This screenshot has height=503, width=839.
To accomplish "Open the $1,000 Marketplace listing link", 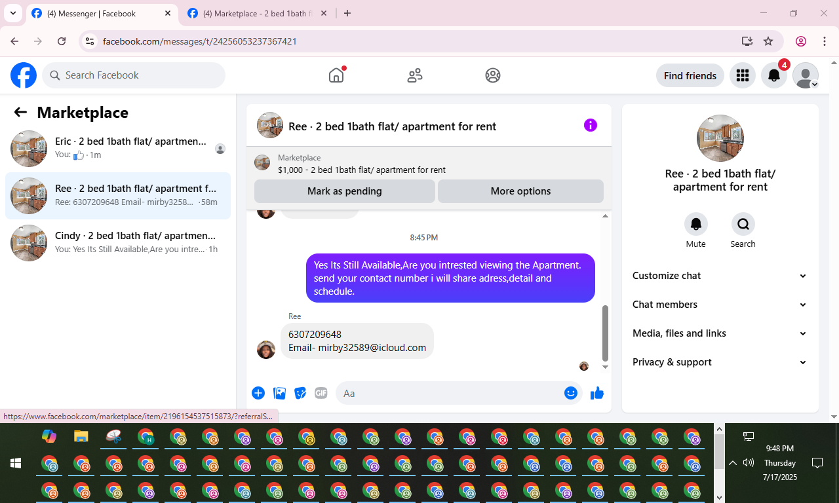I will click(x=362, y=170).
